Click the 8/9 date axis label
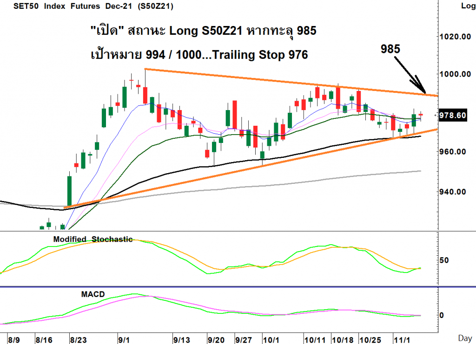476x344 pixels. tap(14, 340)
